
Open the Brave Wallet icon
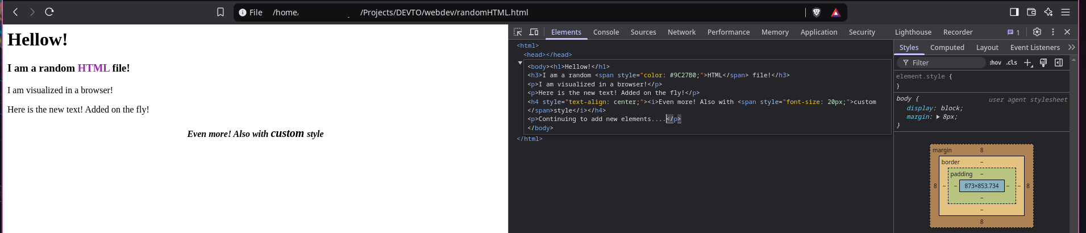tap(1031, 12)
